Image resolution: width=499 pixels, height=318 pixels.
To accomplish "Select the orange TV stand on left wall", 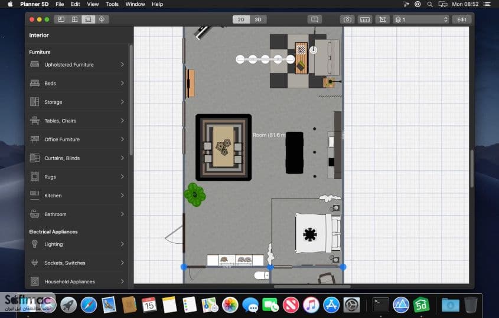I will click(x=190, y=83).
